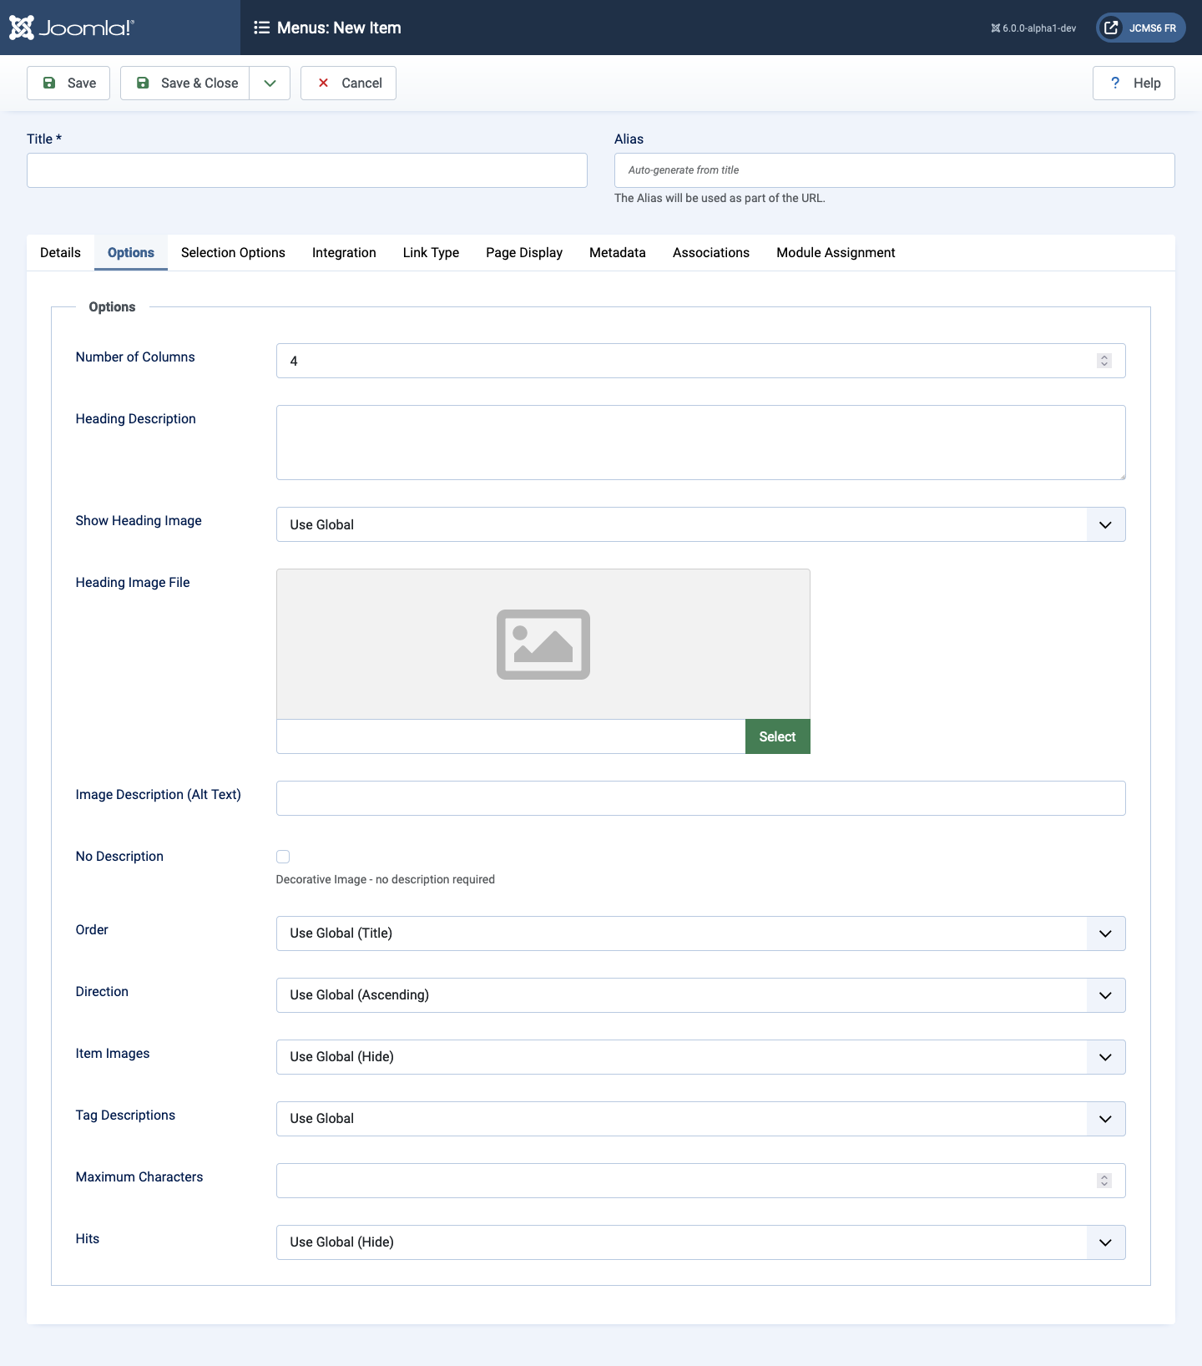The height and width of the screenshot is (1366, 1202).
Task: Expand the Save & Close dropdown arrow
Action: point(270,83)
